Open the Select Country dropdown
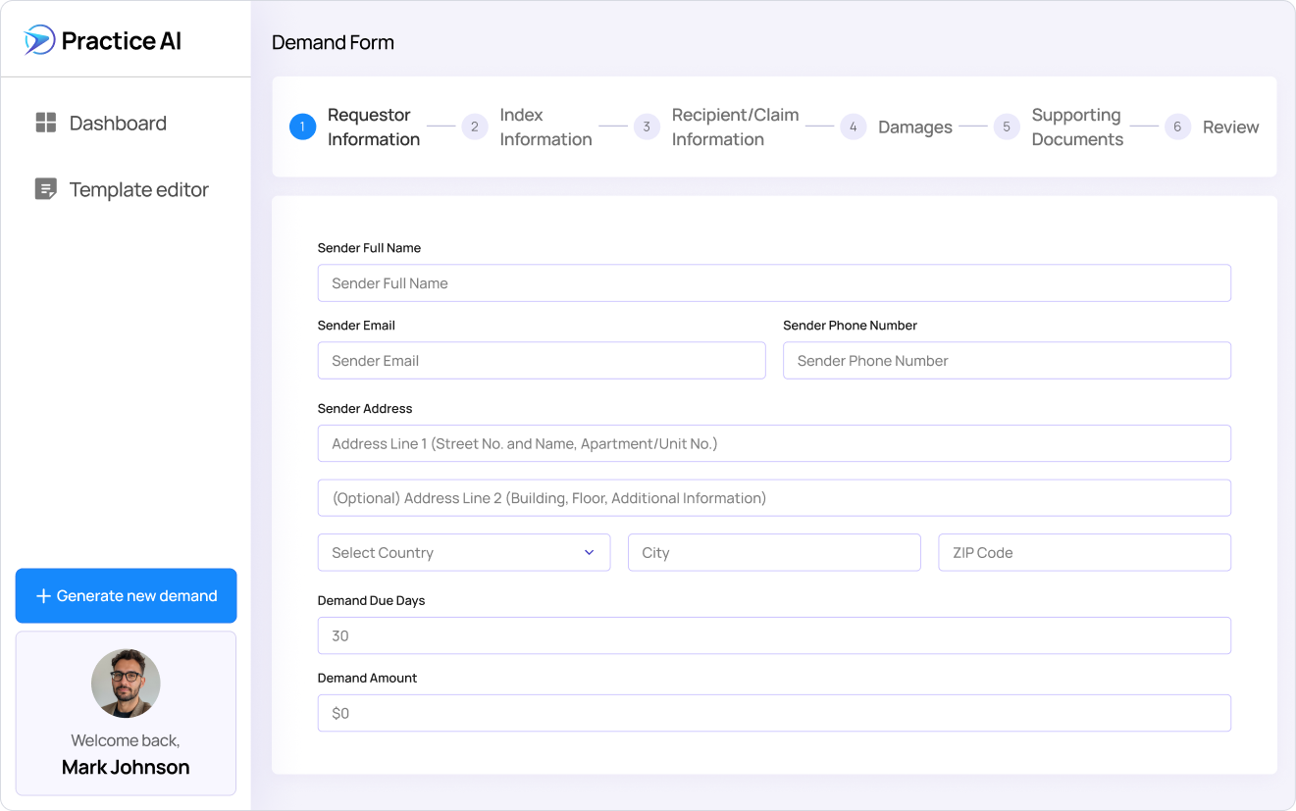Screen dimensions: 1296x811 [463, 552]
